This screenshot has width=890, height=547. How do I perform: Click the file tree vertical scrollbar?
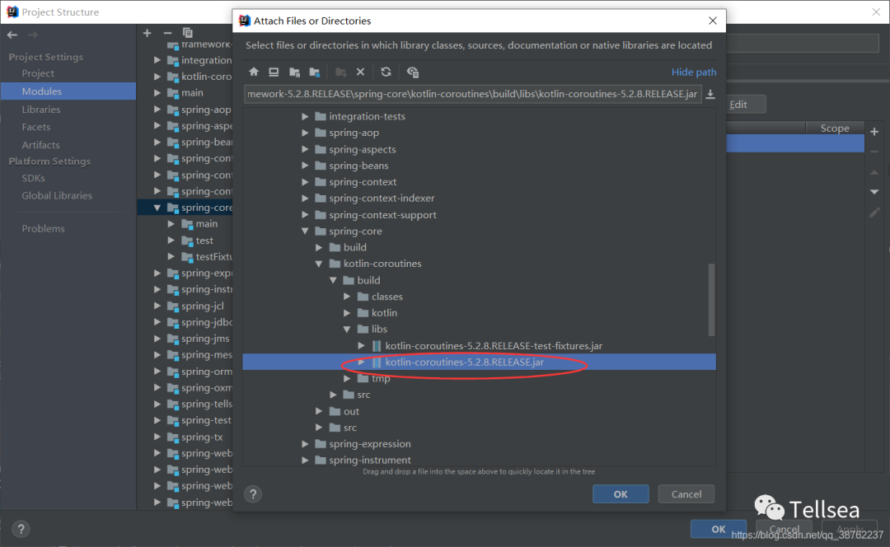click(x=711, y=300)
